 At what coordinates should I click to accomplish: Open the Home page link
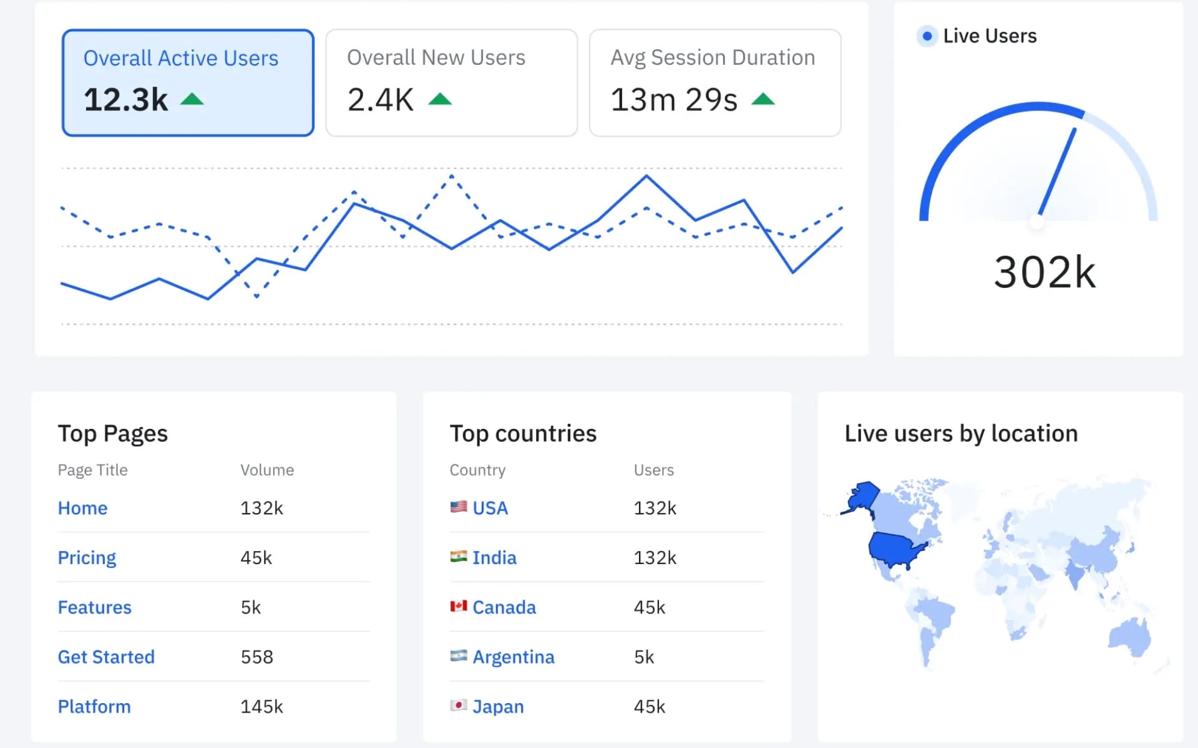(x=82, y=507)
